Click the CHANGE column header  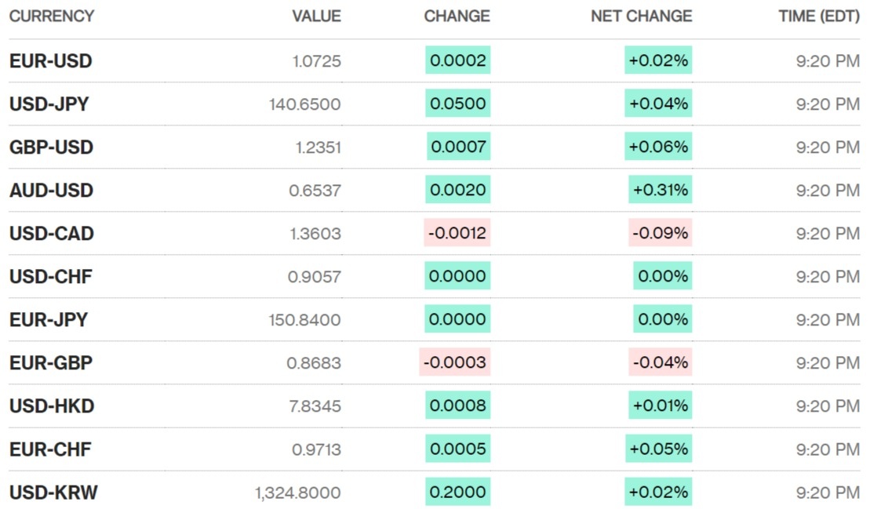[457, 16]
